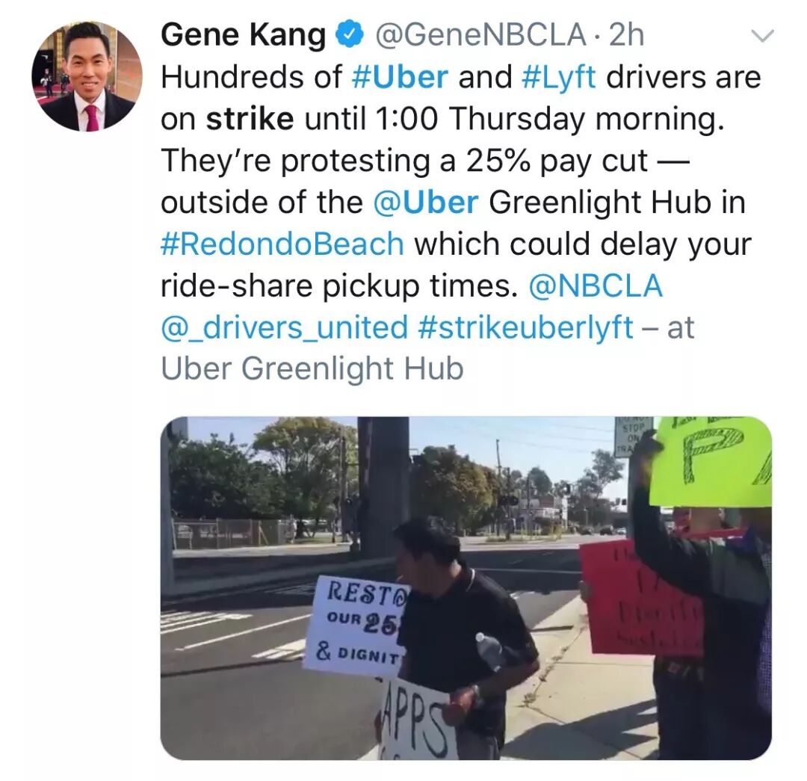Viewport: 807px width, 781px height.
Task: Click the blue verified badge
Action: [x=350, y=36]
